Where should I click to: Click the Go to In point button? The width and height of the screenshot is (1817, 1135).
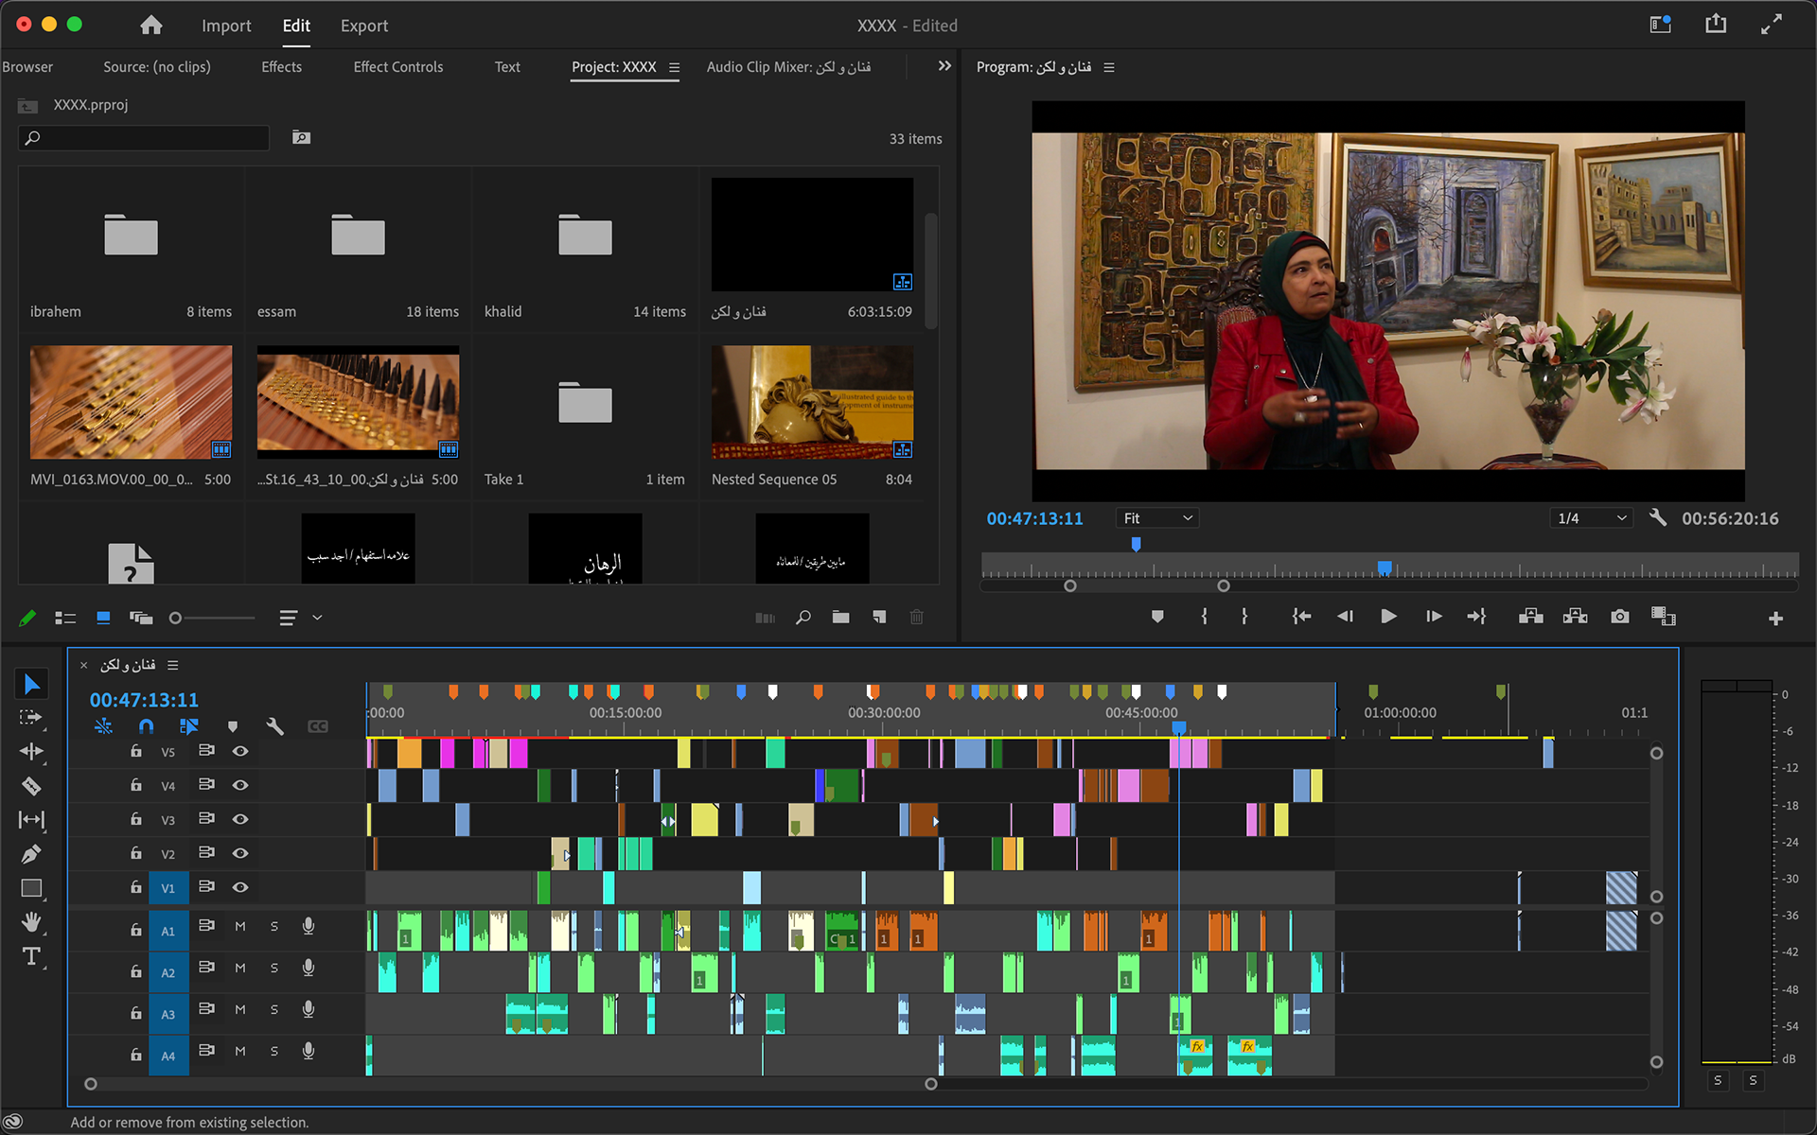pyautogui.click(x=1302, y=617)
